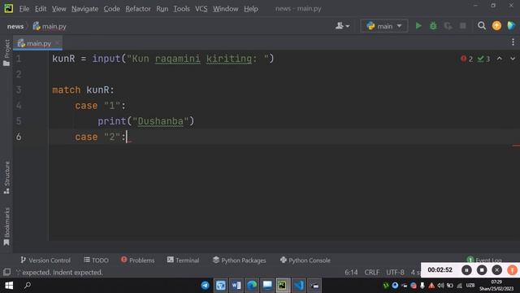Open the TODO tool window
Image resolution: width=520 pixels, height=293 pixels.
(x=96, y=260)
